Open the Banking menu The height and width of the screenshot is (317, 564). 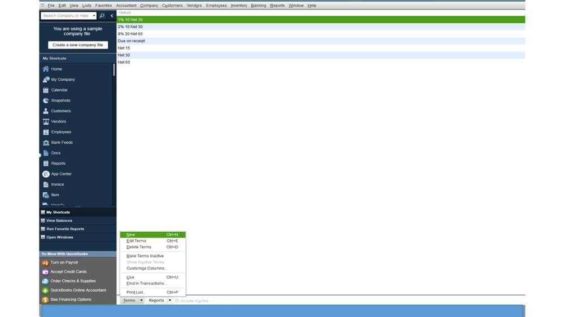(258, 6)
